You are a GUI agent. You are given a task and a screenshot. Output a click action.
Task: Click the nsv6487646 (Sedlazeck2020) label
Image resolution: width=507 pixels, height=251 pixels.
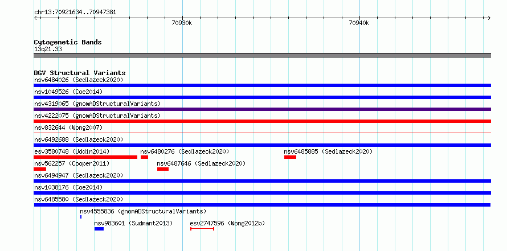(x=201, y=163)
